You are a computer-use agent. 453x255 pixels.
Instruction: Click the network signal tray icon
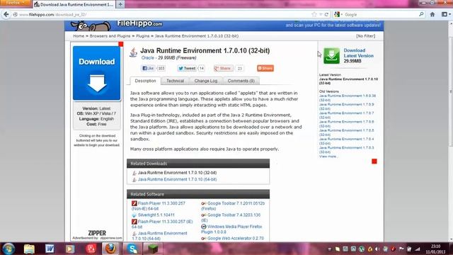pos(418,249)
